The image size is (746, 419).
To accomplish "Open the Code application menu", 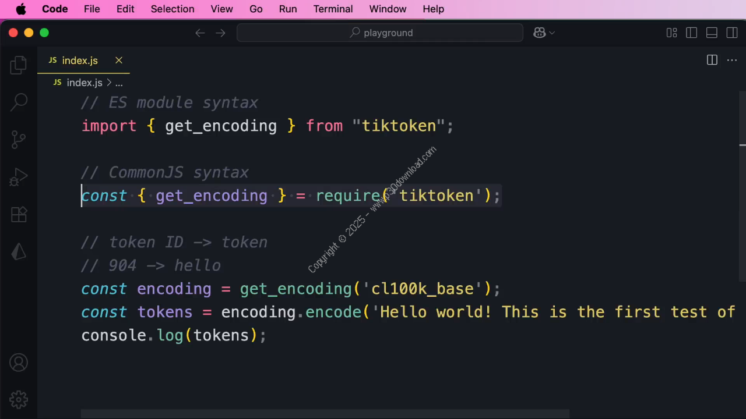I will [55, 9].
